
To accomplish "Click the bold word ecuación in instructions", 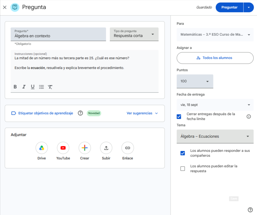I will coord(38,68).
